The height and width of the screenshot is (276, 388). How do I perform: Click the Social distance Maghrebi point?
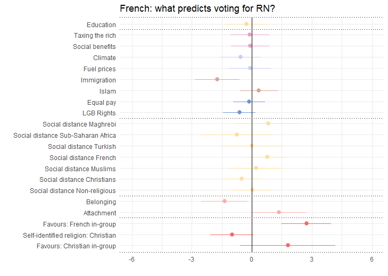[x=268, y=123]
